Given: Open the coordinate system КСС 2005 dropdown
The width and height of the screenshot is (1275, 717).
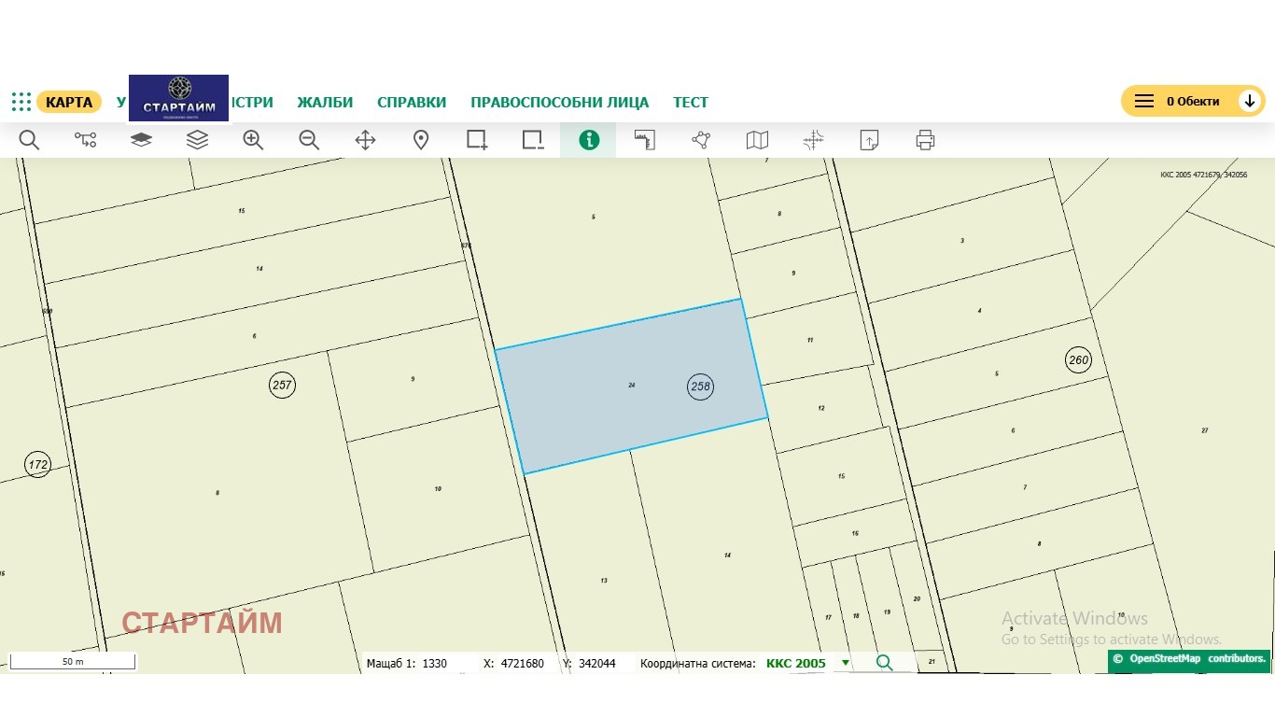Looking at the screenshot, I should (x=845, y=664).
